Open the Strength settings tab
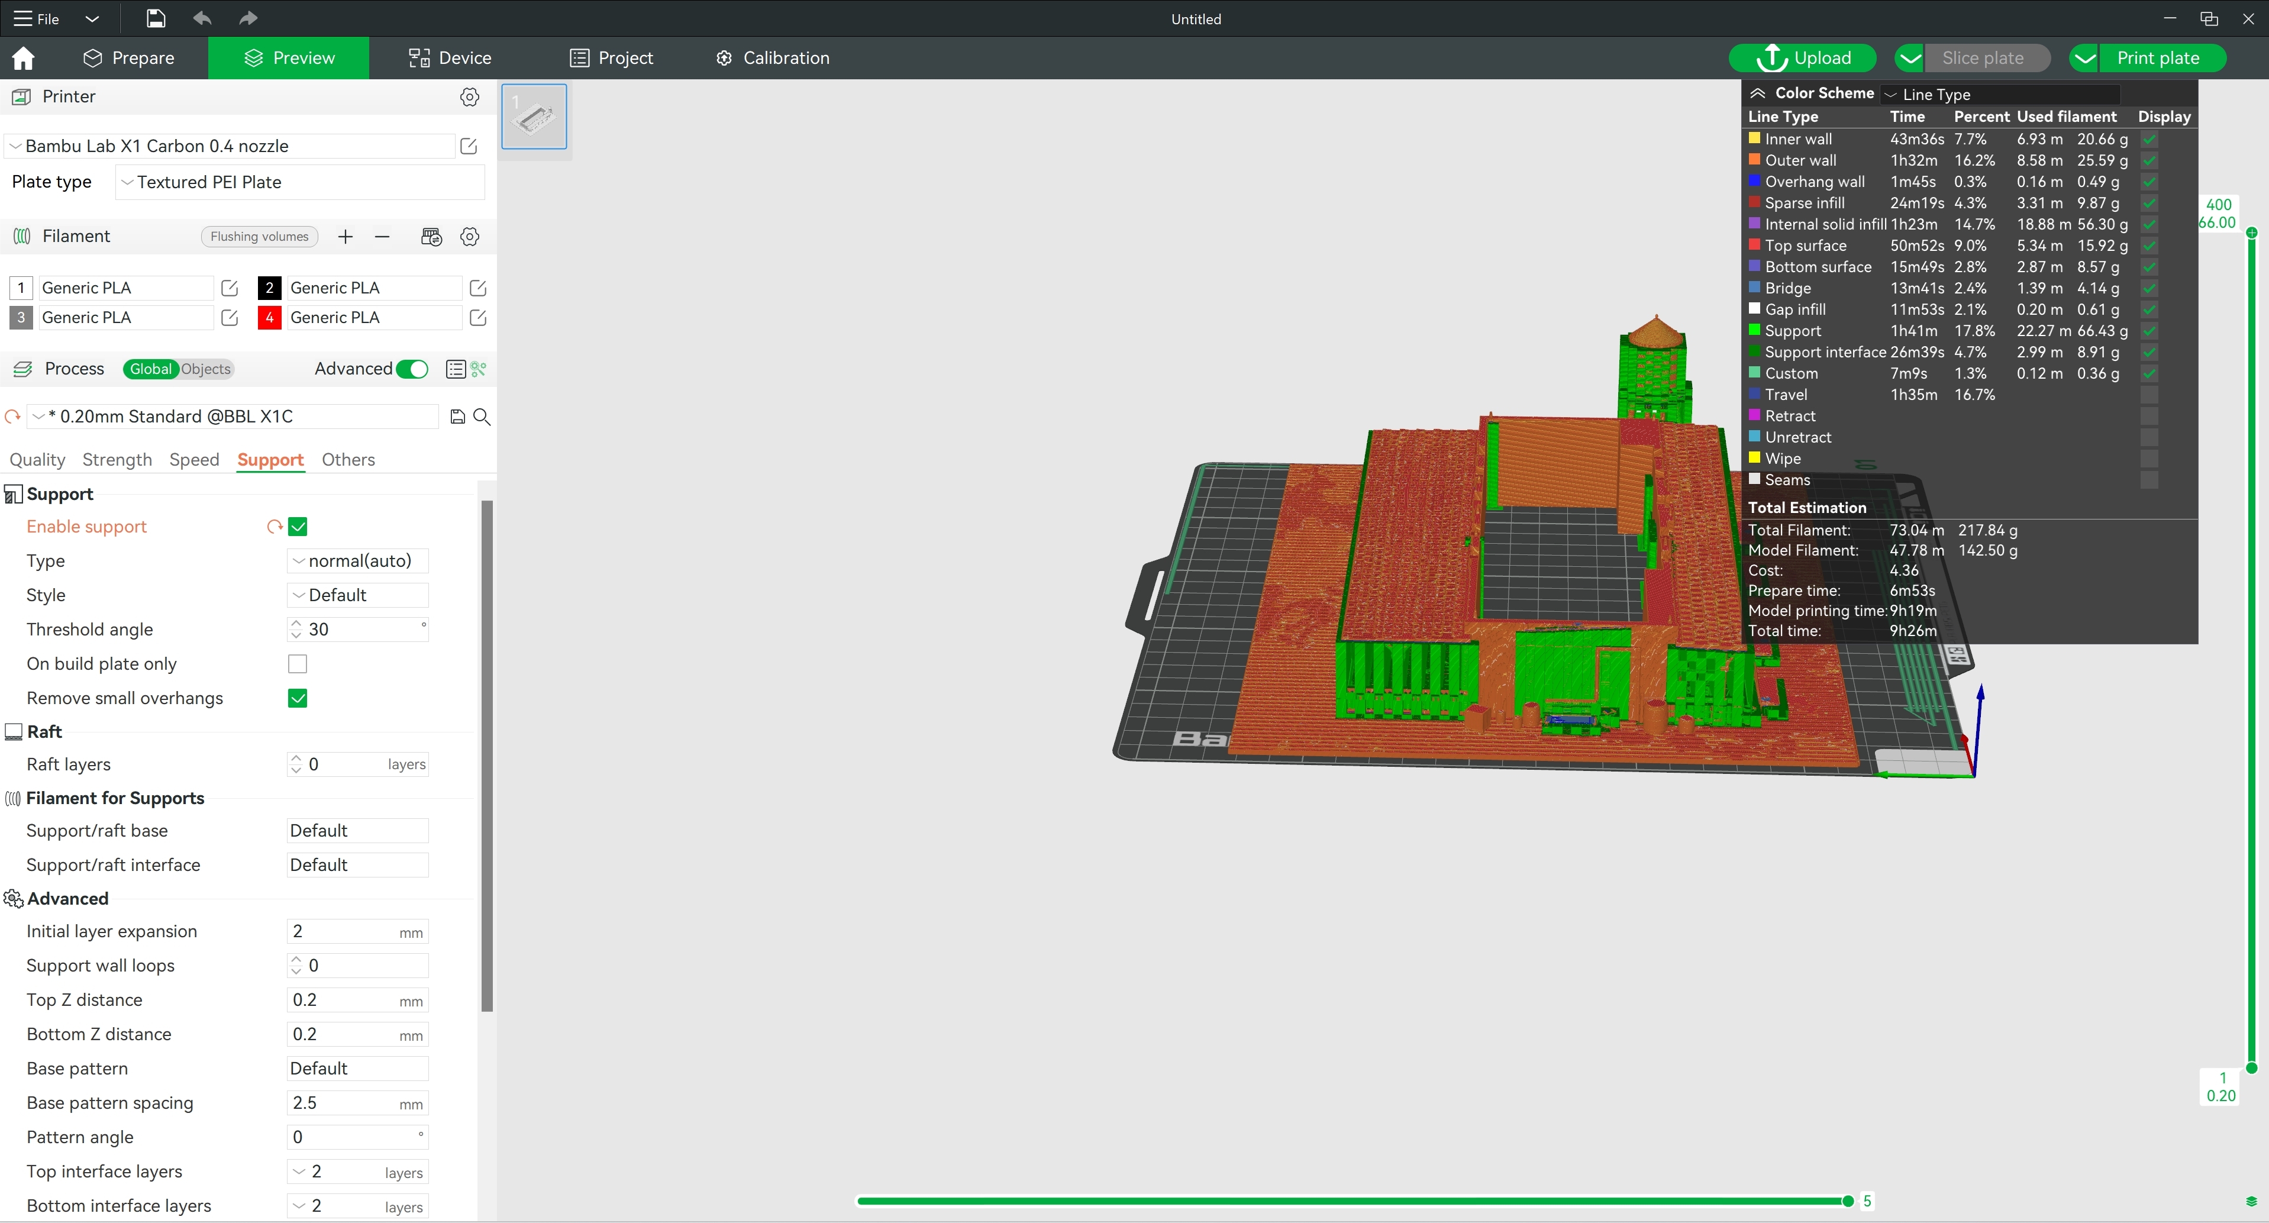2269x1223 pixels. pos(117,460)
